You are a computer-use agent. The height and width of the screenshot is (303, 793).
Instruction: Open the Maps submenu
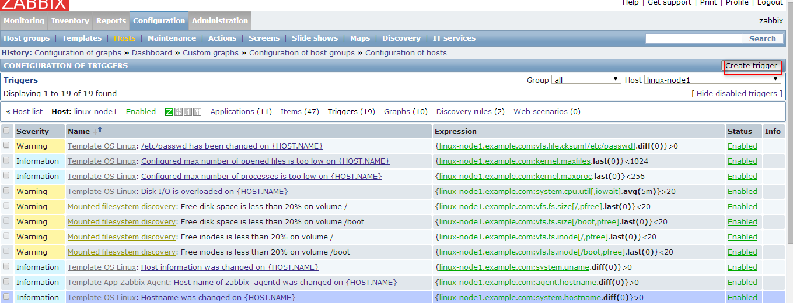pos(360,38)
